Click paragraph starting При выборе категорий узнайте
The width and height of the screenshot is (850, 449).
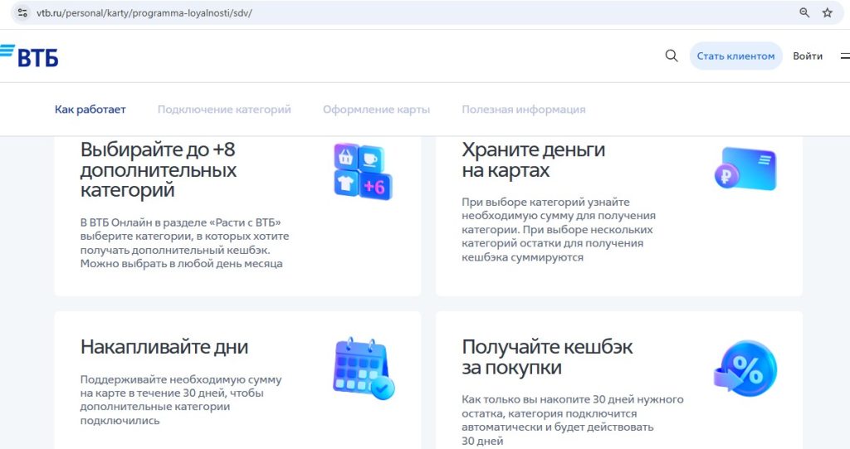click(x=559, y=229)
